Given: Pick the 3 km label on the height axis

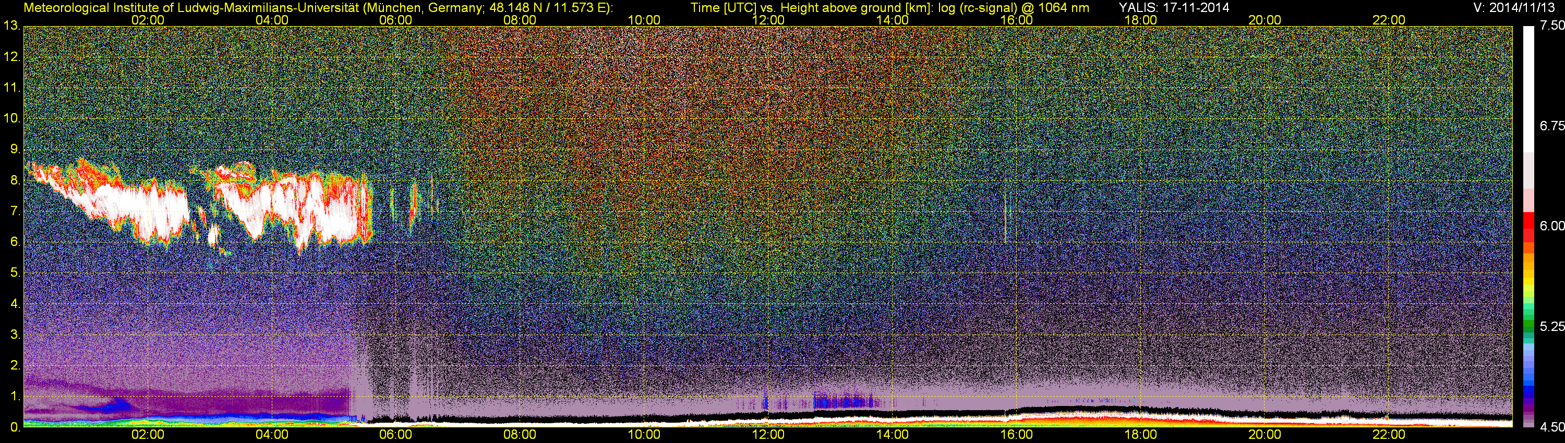Looking at the screenshot, I should point(15,335).
